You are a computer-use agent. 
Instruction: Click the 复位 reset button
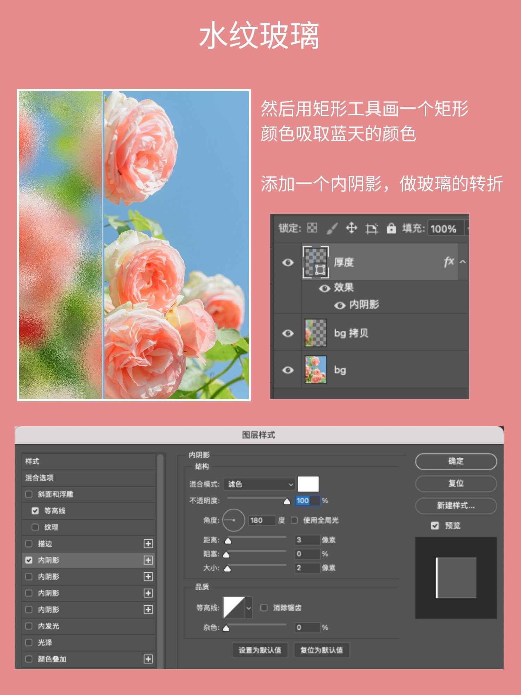tap(456, 484)
